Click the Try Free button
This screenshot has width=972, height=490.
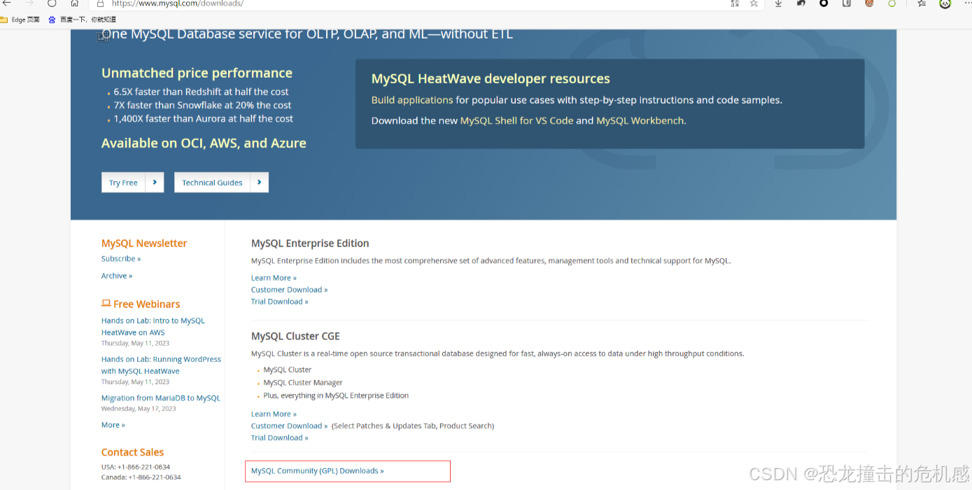pos(132,183)
